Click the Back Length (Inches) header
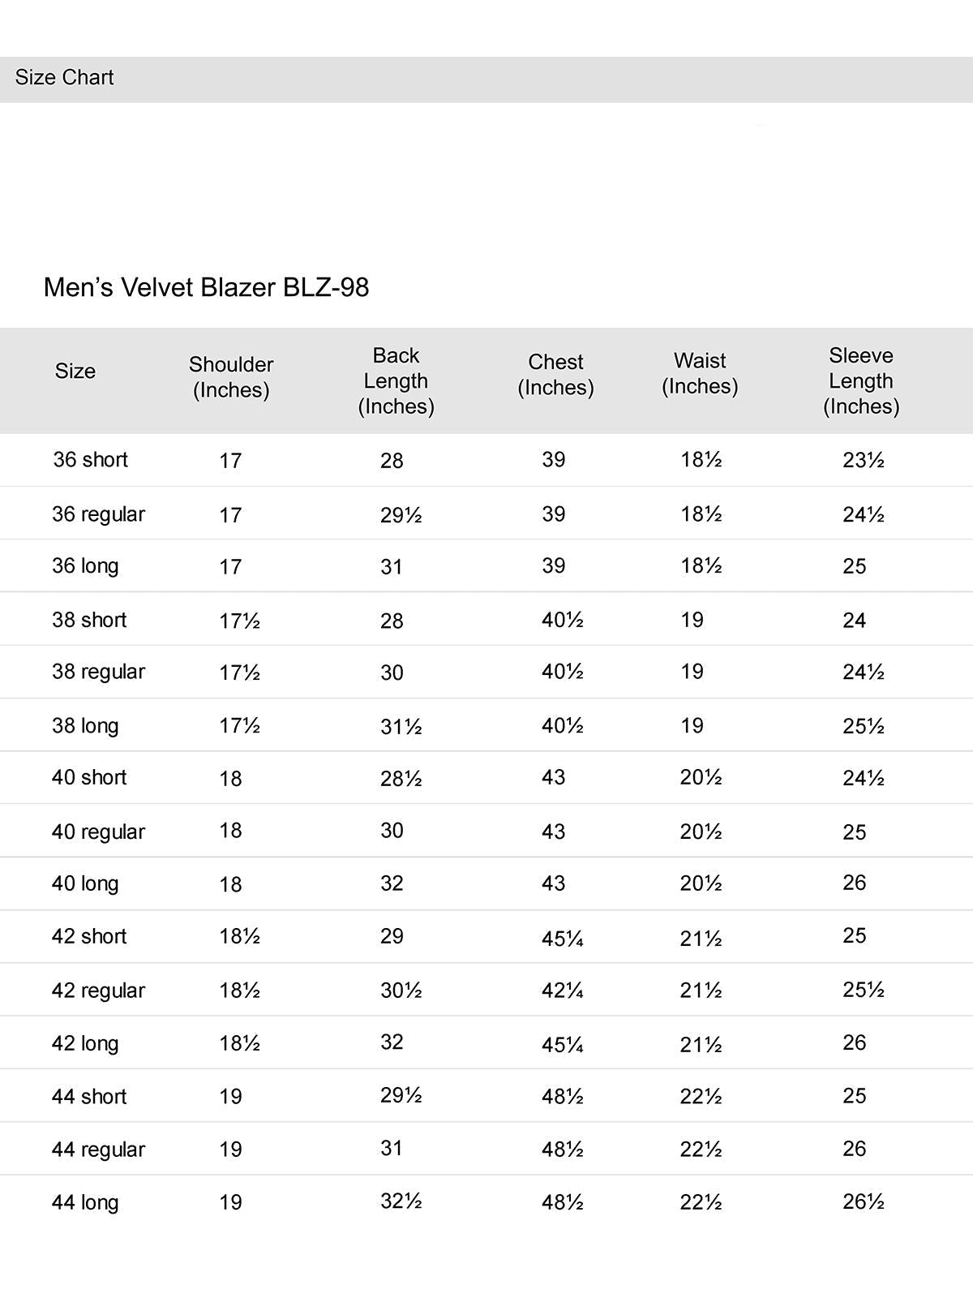Image resolution: width=973 pixels, height=1298 pixels. pos(396,380)
